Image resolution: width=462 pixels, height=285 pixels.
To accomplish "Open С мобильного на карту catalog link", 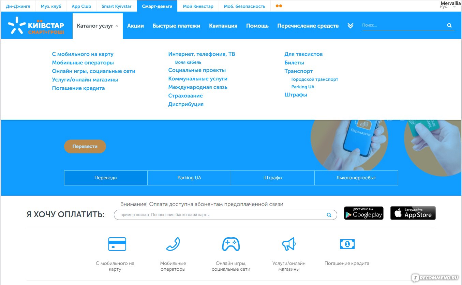I will point(83,54).
